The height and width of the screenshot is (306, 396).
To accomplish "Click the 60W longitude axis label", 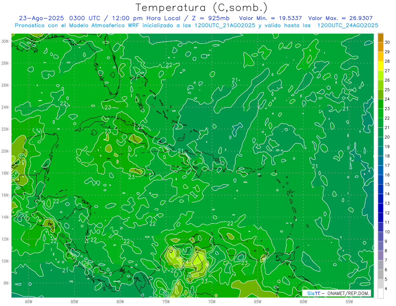I will 304,302.
